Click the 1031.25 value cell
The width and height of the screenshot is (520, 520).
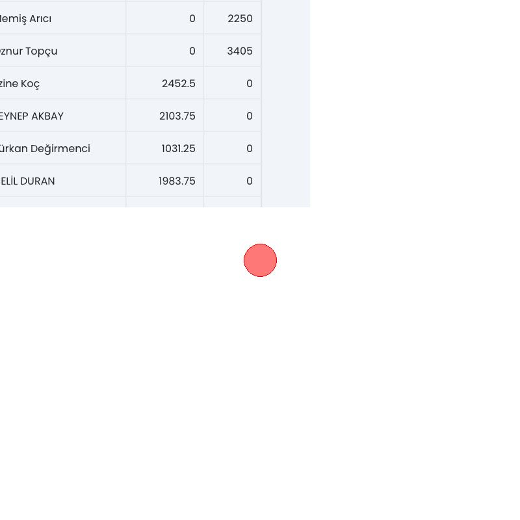(178, 149)
